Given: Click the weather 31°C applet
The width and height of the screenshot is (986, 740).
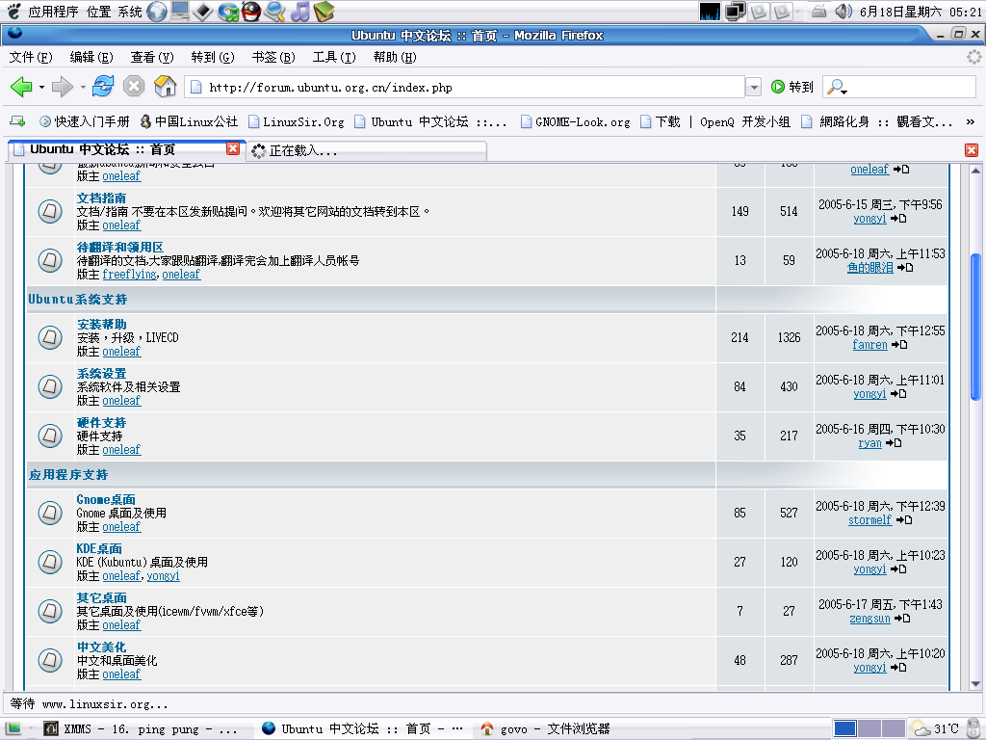Looking at the screenshot, I should coord(935,728).
